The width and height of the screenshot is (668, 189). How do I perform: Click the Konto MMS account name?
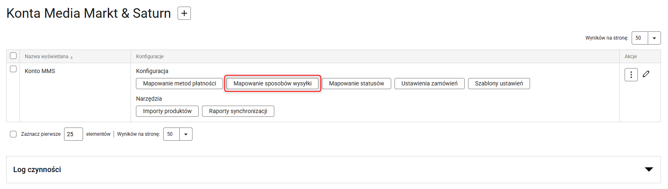[x=40, y=71]
